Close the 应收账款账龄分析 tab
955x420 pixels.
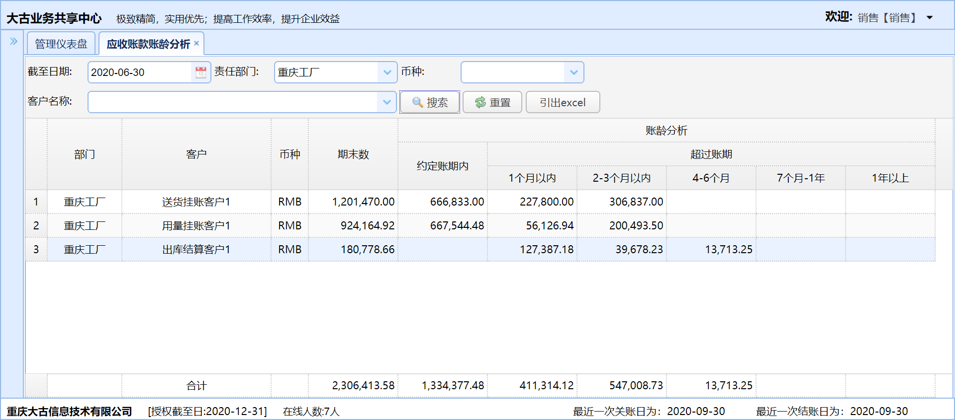pos(196,43)
